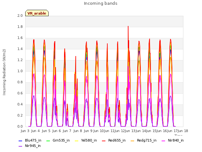Click the green Grn535_in color marker
The width and height of the screenshot is (202, 152).
click(x=48, y=141)
